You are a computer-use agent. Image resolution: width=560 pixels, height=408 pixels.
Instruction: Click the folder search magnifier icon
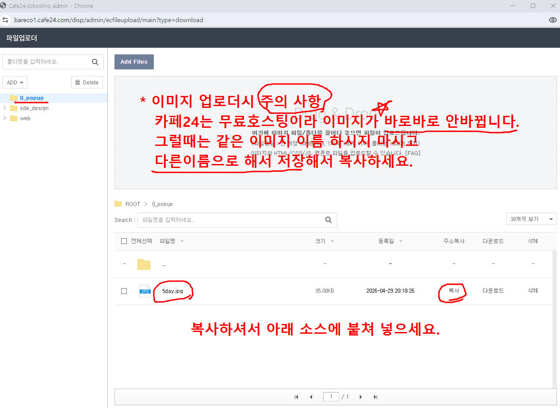coord(95,62)
